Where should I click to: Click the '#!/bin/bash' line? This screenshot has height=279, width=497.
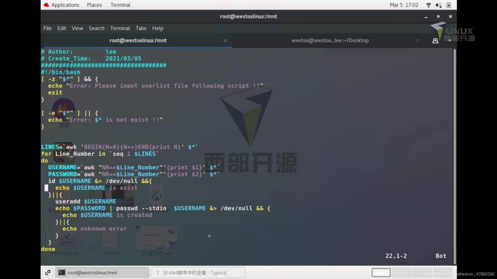[61, 72]
